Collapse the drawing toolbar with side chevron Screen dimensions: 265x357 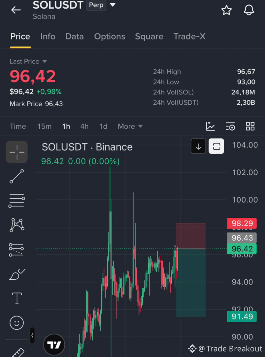pos(32,335)
